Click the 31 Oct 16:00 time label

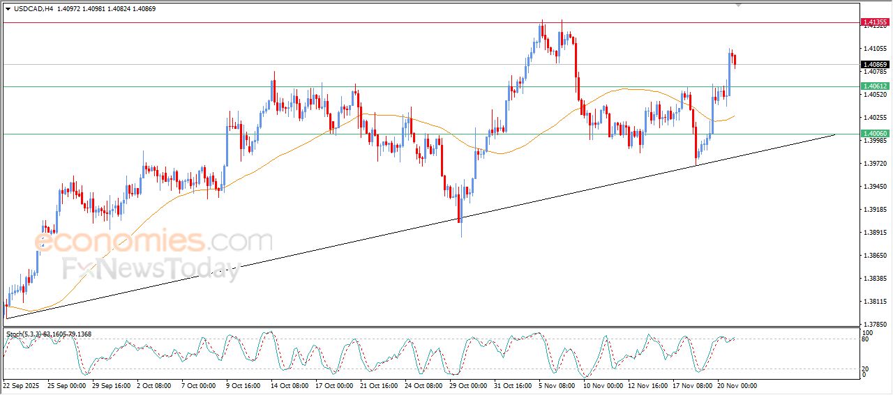pos(513,385)
